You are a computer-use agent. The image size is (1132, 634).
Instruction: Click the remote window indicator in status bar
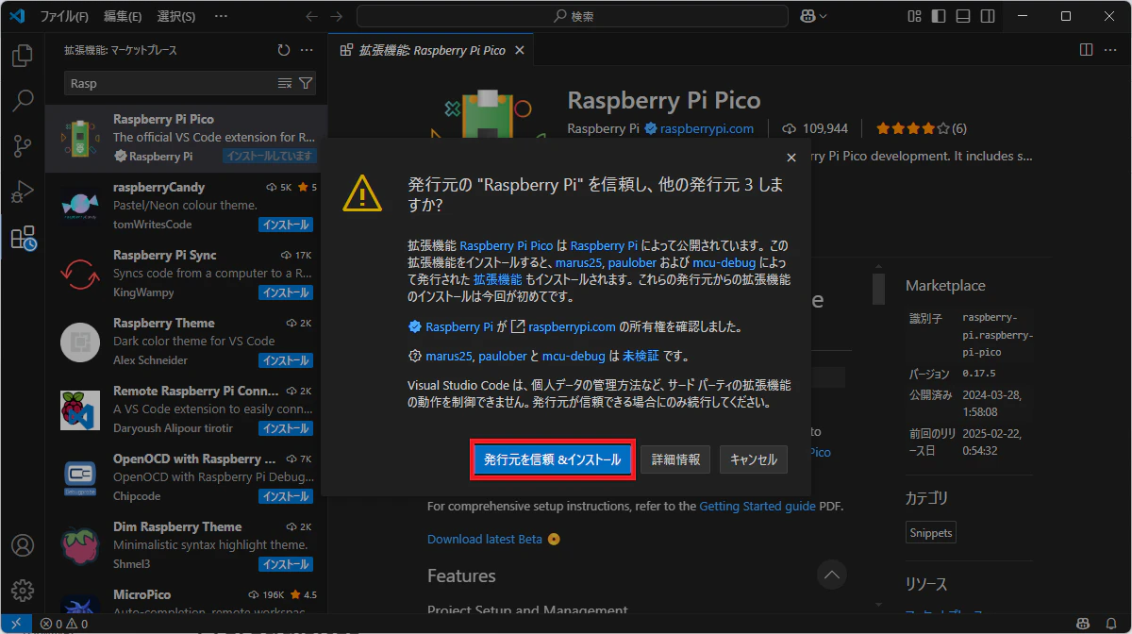(16, 624)
